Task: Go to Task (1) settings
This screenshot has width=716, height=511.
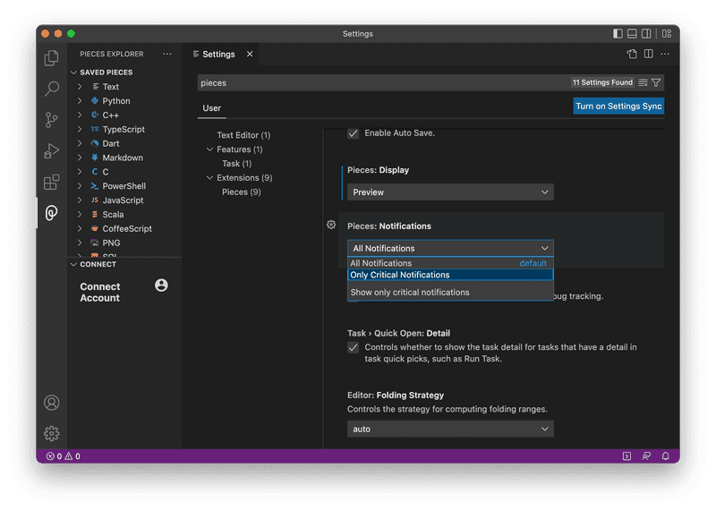Action: click(x=236, y=164)
